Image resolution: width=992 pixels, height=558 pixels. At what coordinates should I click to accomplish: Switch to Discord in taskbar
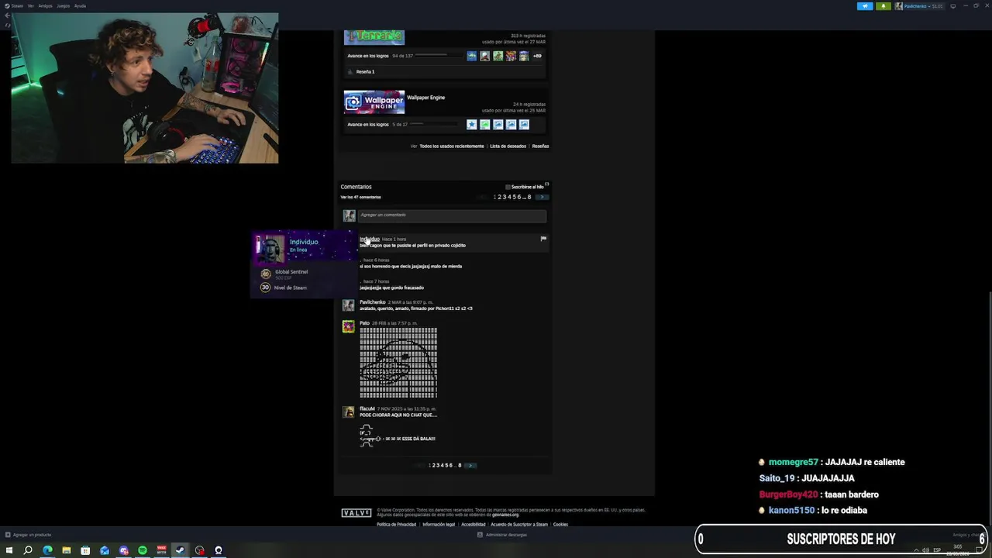point(123,550)
